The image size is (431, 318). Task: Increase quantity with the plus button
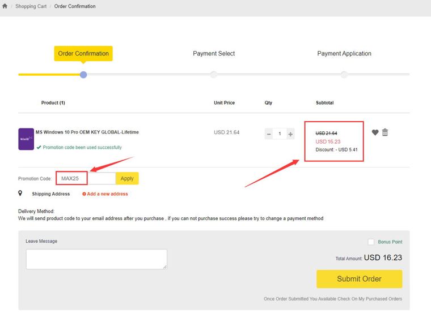pos(290,134)
